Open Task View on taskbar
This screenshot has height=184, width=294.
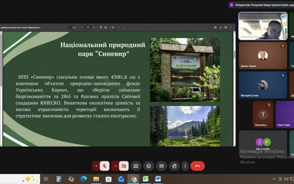46,179
